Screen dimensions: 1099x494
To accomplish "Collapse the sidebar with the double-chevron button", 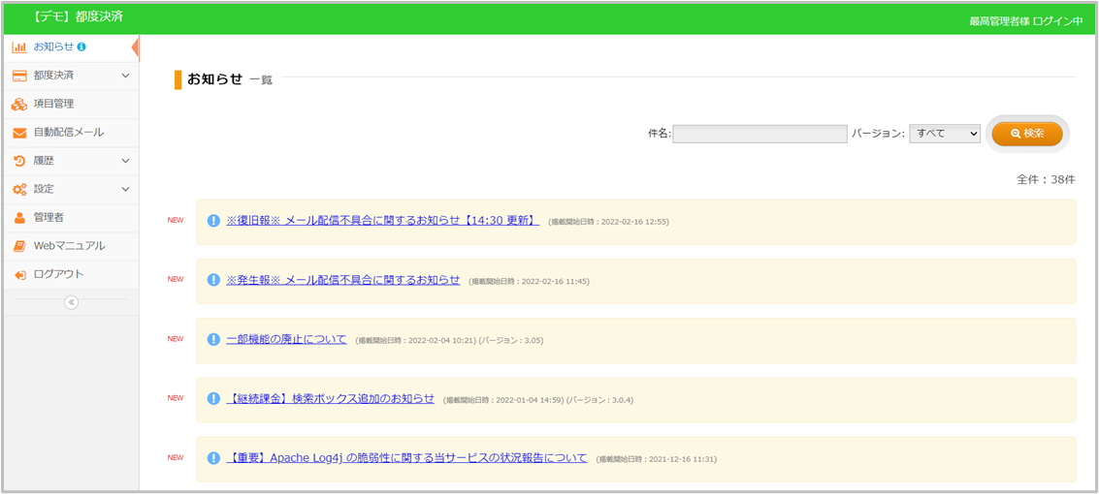I will coord(71,302).
